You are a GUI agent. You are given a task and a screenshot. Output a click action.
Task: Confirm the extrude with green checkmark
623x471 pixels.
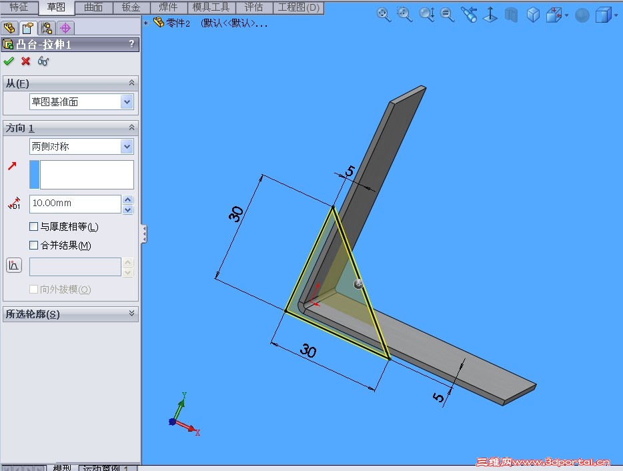(9, 61)
